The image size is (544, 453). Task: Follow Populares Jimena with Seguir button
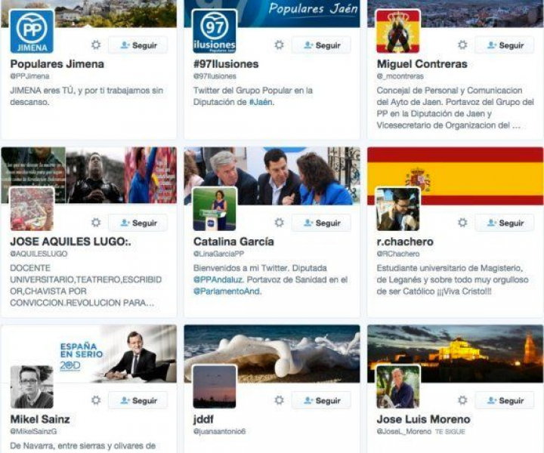[x=138, y=45]
